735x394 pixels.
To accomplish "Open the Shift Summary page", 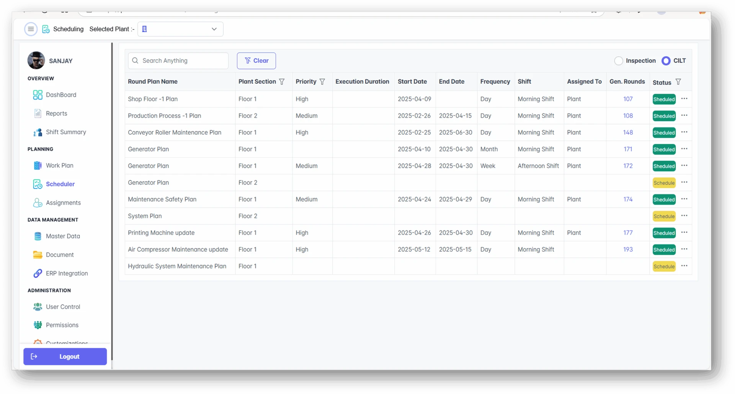I will pyautogui.click(x=65, y=132).
